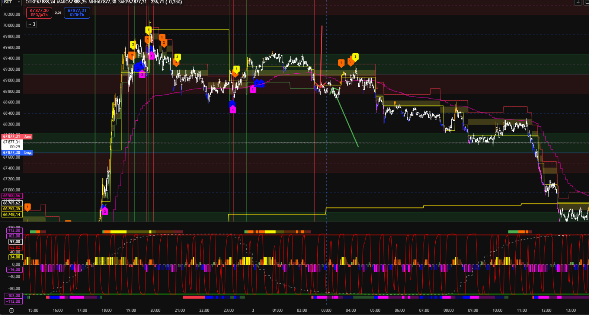The height and width of the screenshot is (315, 589).
Task: Click the down-arrow icon at top right
Action: click(x=578, y=2)
